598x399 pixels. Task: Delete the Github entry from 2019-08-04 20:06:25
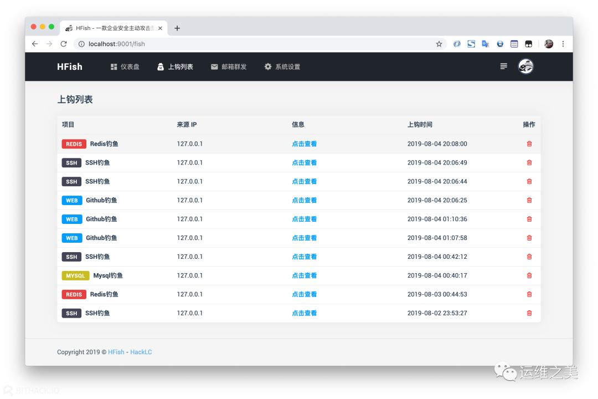(x=529, y=200)
